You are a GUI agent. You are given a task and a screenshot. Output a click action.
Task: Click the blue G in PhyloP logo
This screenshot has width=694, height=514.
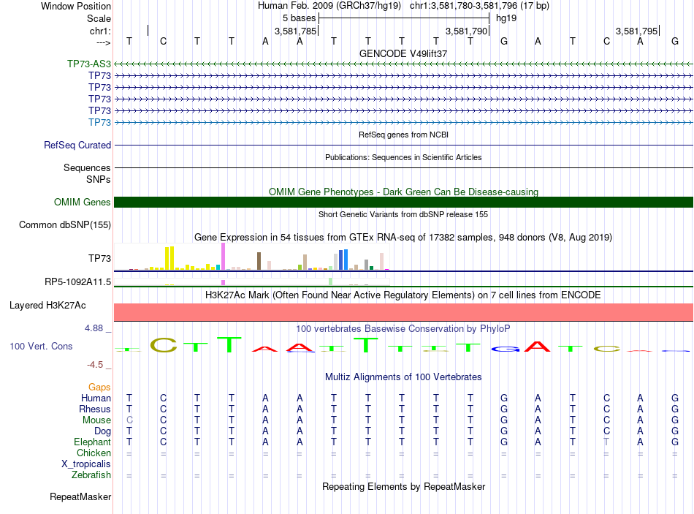(505, 349)
